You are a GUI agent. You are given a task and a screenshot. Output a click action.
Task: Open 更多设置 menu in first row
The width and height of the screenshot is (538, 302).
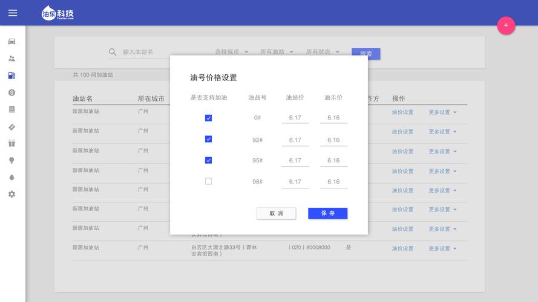(442, 112)
